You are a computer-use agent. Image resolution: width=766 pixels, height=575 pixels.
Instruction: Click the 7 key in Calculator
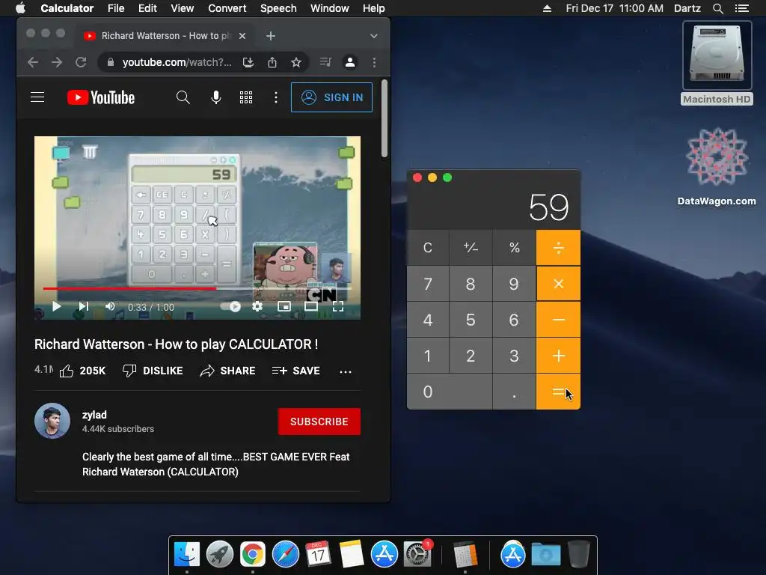point(427,284)
